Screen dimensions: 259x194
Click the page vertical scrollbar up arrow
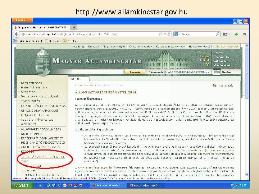pos(247,46)
